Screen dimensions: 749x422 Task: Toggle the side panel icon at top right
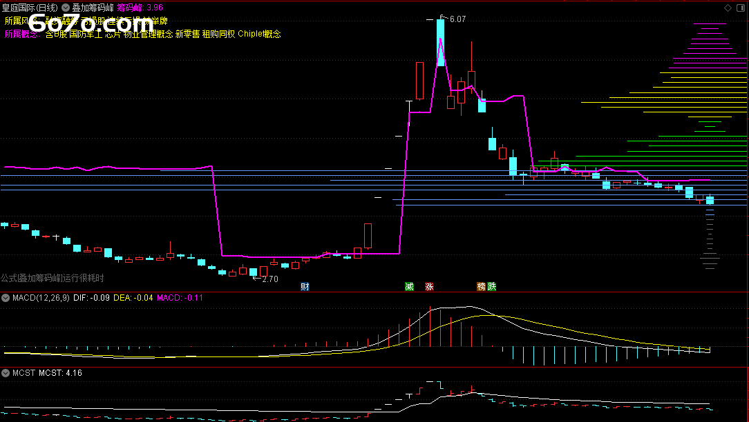(741, 8)
